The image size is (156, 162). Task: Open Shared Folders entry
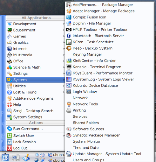(x=110, y=123)
